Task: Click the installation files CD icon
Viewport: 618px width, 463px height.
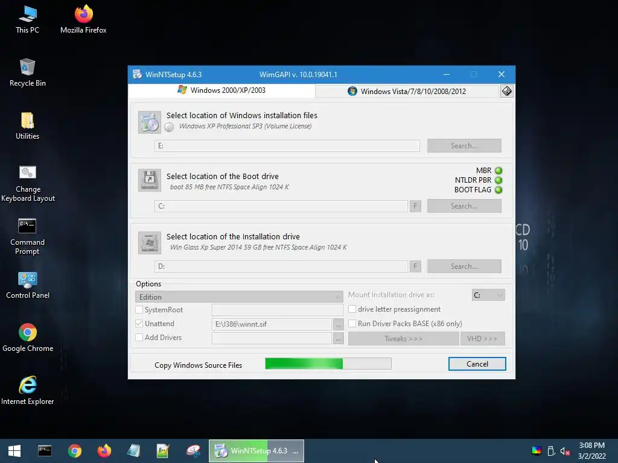Action: (x=150, y=122)
